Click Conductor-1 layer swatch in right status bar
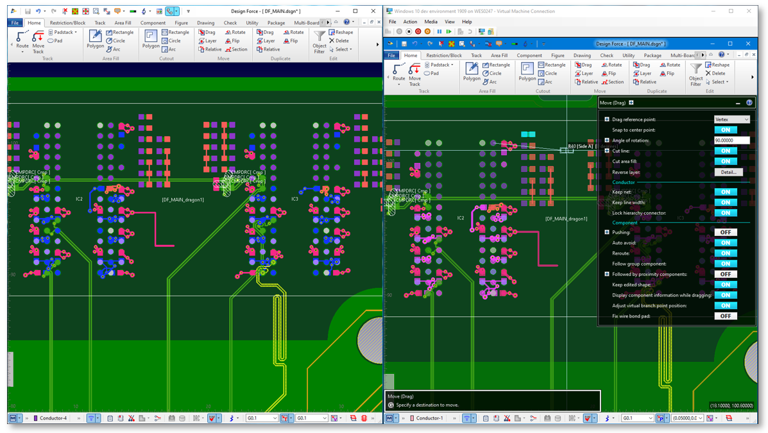 pyautogui.click(x=413, y=418)
